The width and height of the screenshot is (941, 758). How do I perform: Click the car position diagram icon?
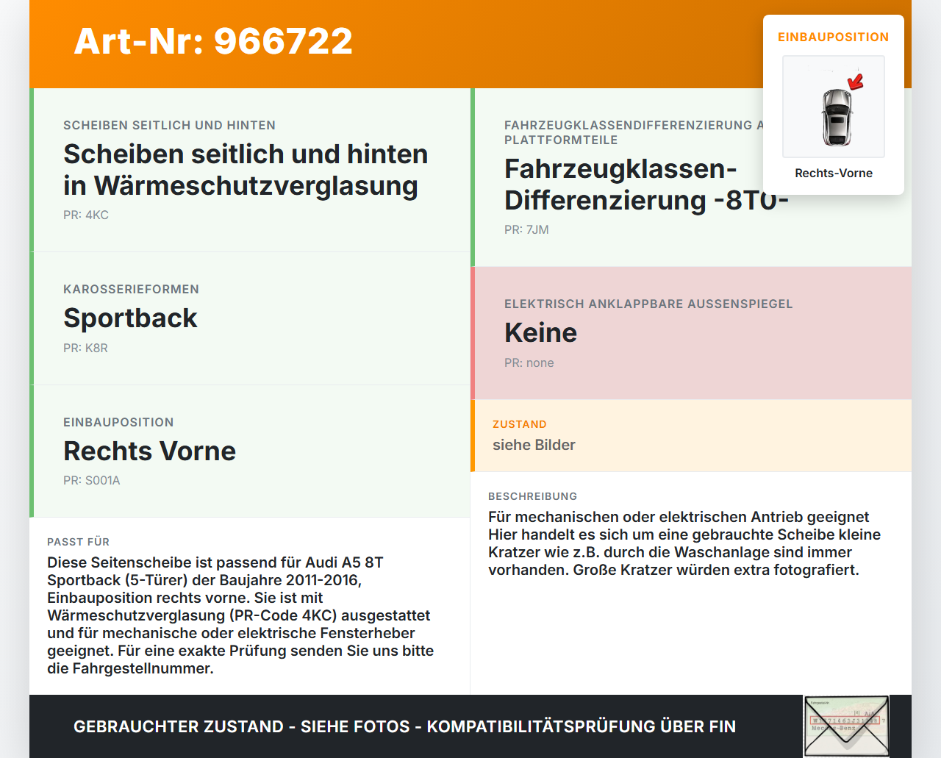point(833,107)
